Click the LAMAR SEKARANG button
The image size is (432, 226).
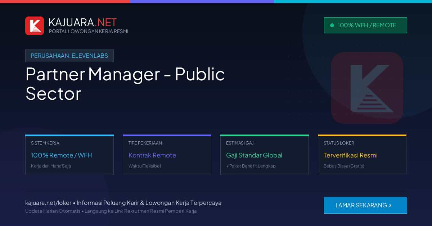click(365, 205)
